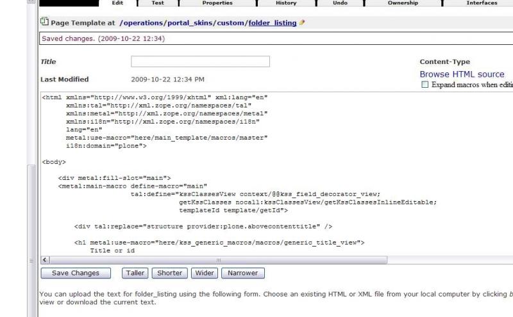The height and width of the screenshot is (317, 513).
Task: Select the Undo tab
Action: pyautogui.click(x=341, y=3)
